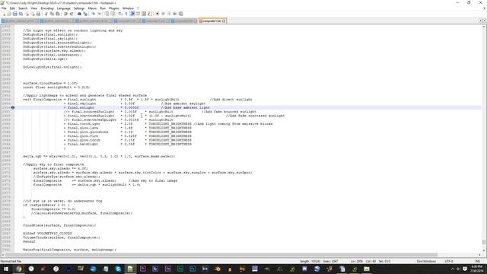Click the Zoom Out toolbar icon
487x274 pixels.
pos(99,14)
